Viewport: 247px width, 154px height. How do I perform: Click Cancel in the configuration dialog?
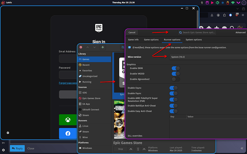(x=132, y=33)
